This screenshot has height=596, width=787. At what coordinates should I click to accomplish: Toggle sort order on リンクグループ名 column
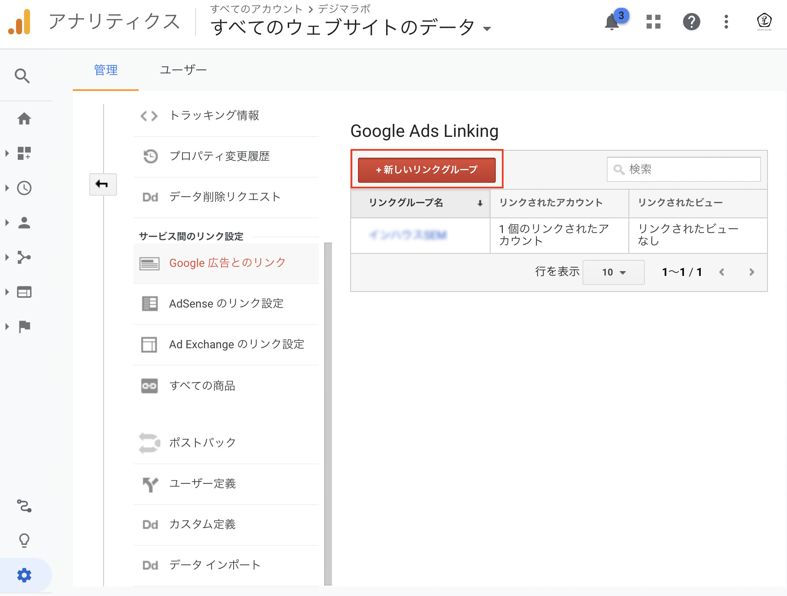point(479,203)
